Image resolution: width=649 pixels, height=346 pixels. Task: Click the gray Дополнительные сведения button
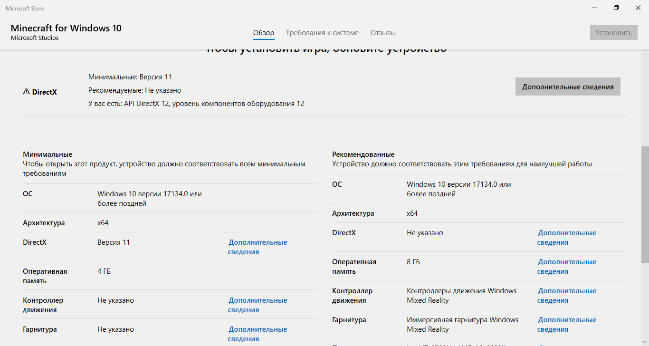(568, 87)
